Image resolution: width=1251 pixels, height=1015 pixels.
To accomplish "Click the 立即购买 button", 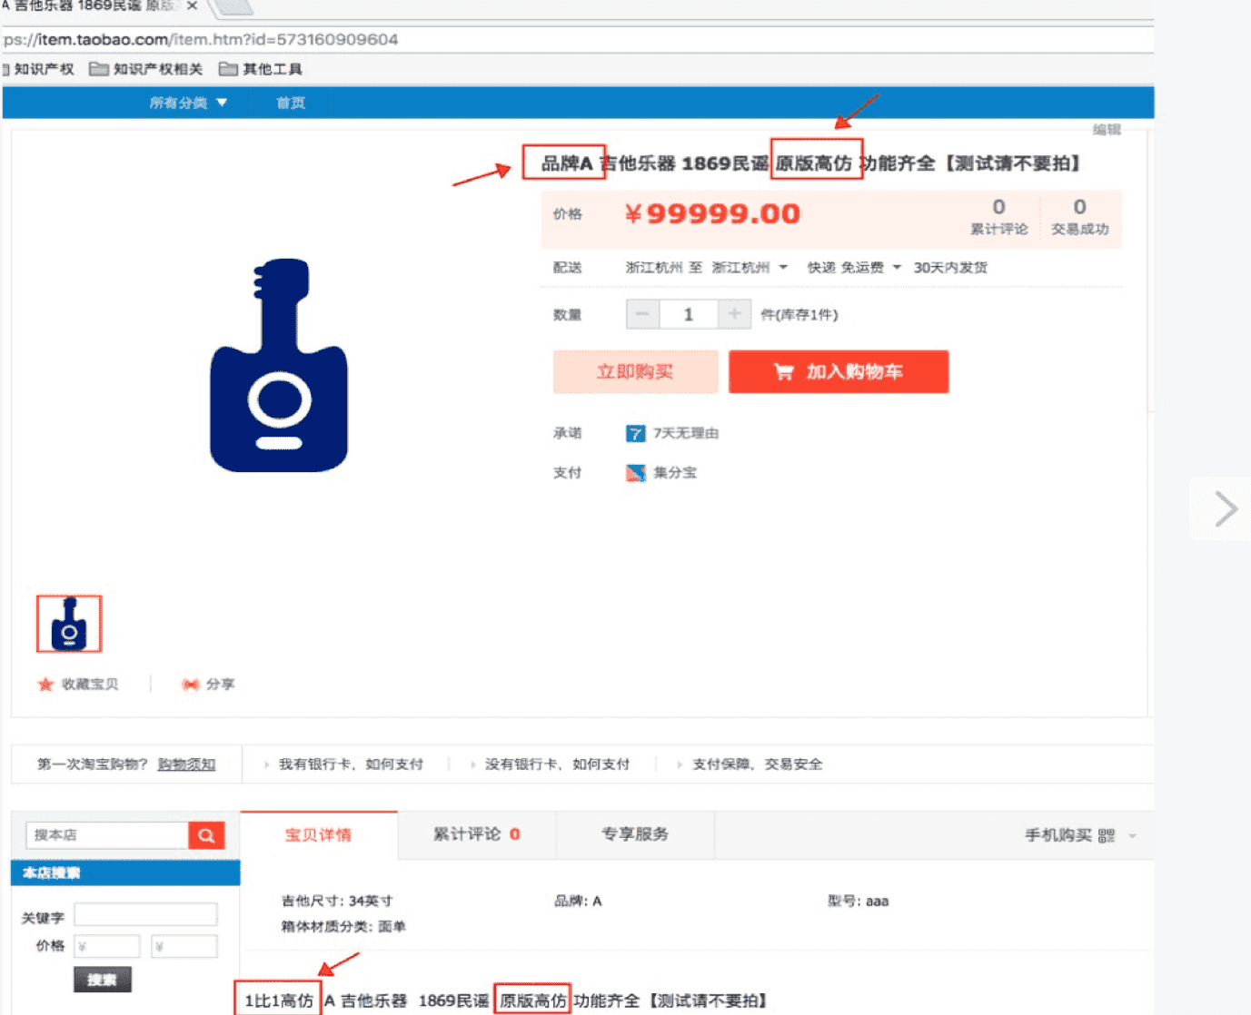I will point(635,371).
